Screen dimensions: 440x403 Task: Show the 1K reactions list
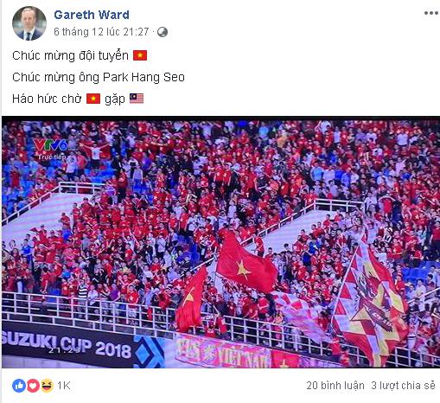[64, 386]
